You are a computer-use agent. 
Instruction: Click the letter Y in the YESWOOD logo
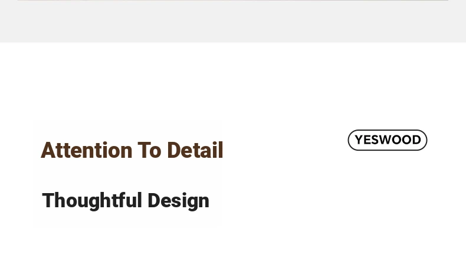(x=359, y=140)
